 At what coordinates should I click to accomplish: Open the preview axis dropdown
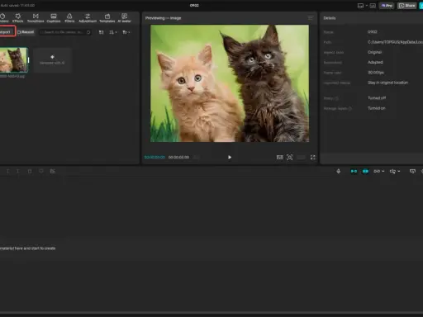[395, 171]
